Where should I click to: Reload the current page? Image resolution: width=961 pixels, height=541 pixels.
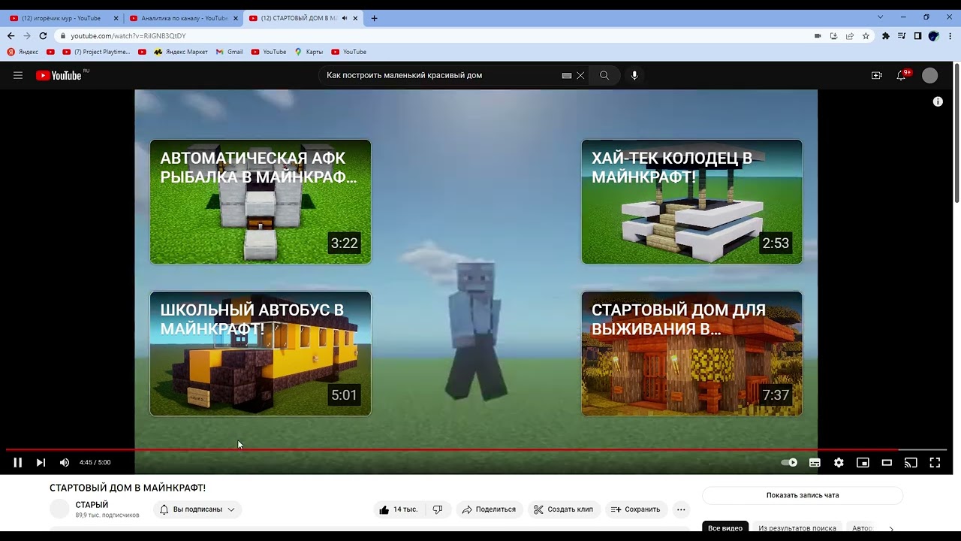pyautogui.click(x=43, y=35)
